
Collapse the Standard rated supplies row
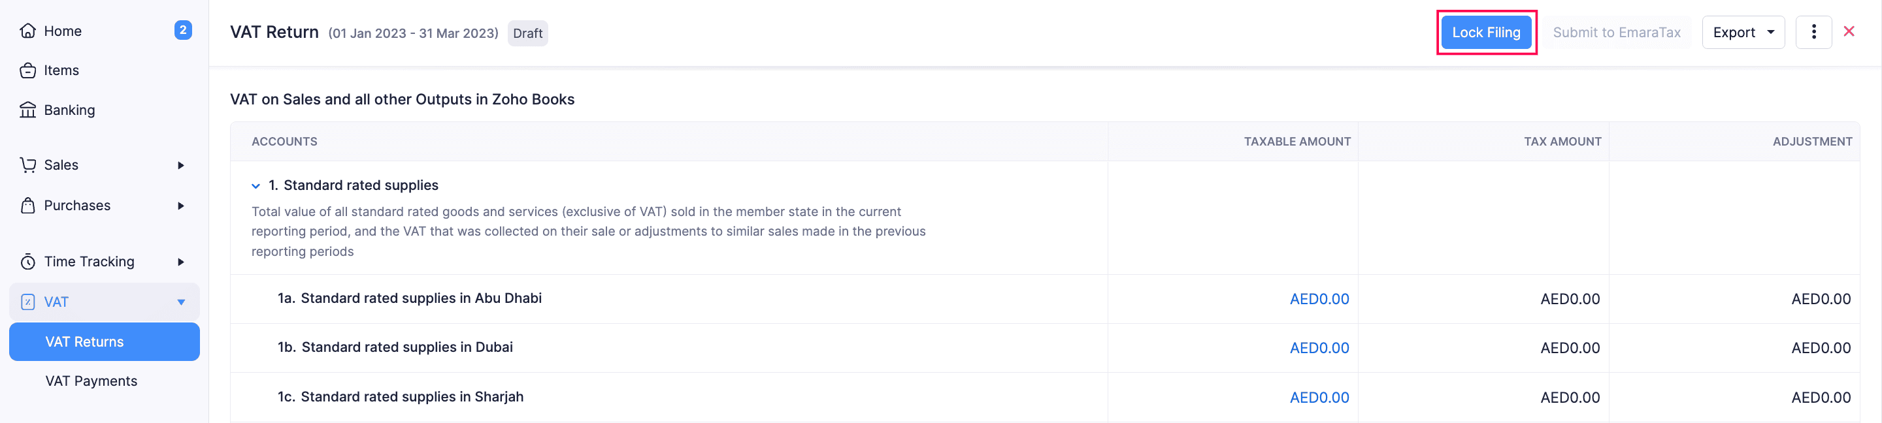pos(256,186)
